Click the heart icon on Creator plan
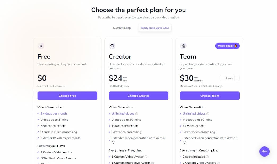Viewport: 277px width, 164px height. [112, 46]
